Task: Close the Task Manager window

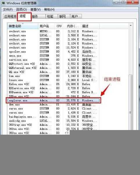Action: (133, 2)
